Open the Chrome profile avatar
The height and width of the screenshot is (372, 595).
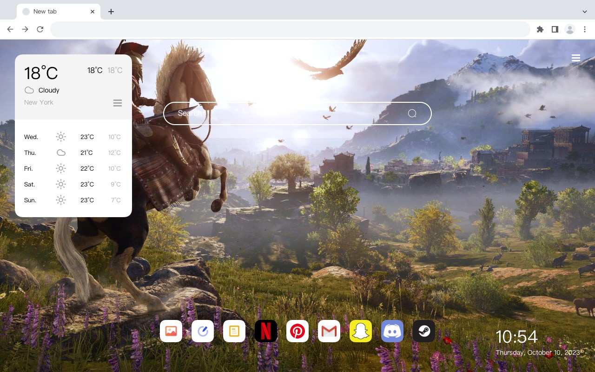coord(570,29)
